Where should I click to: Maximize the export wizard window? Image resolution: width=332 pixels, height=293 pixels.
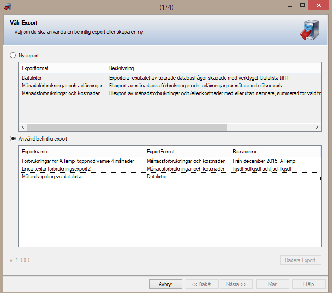click(x=302, y=5)
